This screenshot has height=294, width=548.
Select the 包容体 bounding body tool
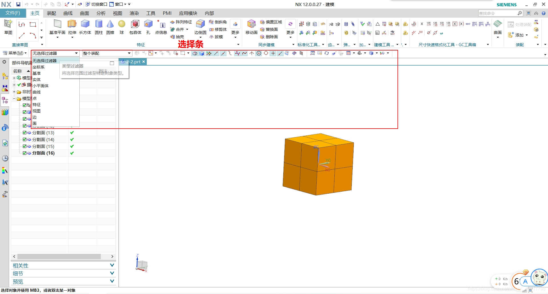135,27
